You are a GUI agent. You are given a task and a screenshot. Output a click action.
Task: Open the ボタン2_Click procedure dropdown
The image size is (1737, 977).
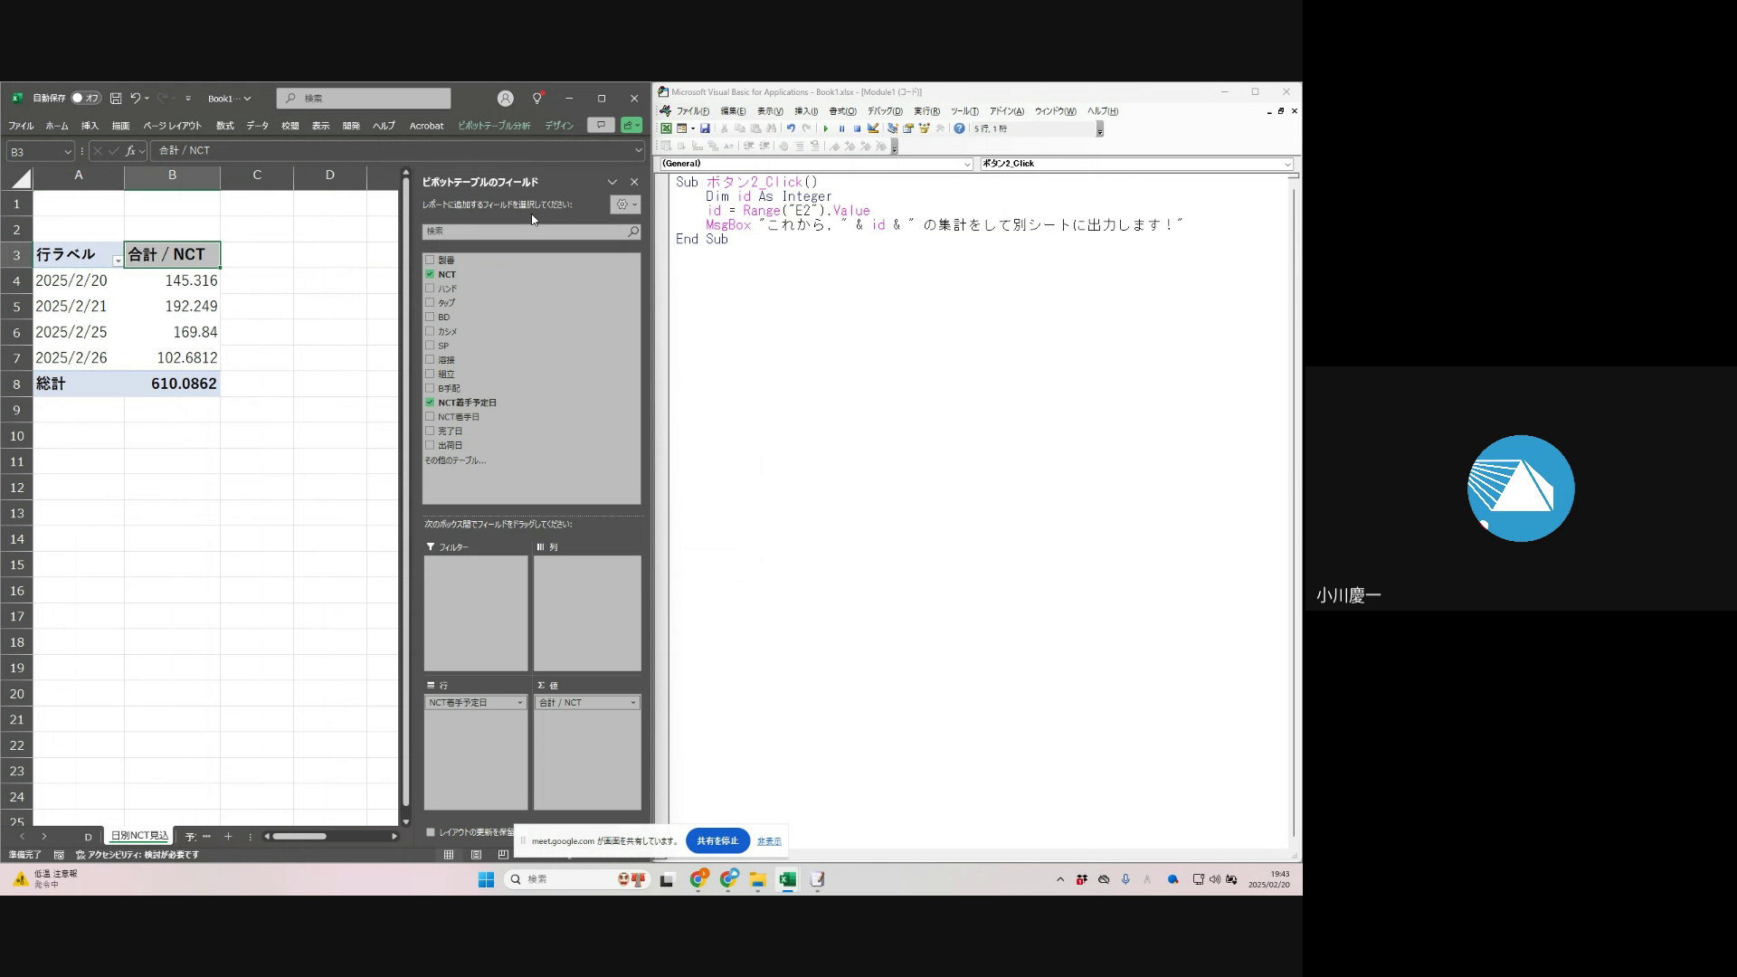coord(1286,164)
